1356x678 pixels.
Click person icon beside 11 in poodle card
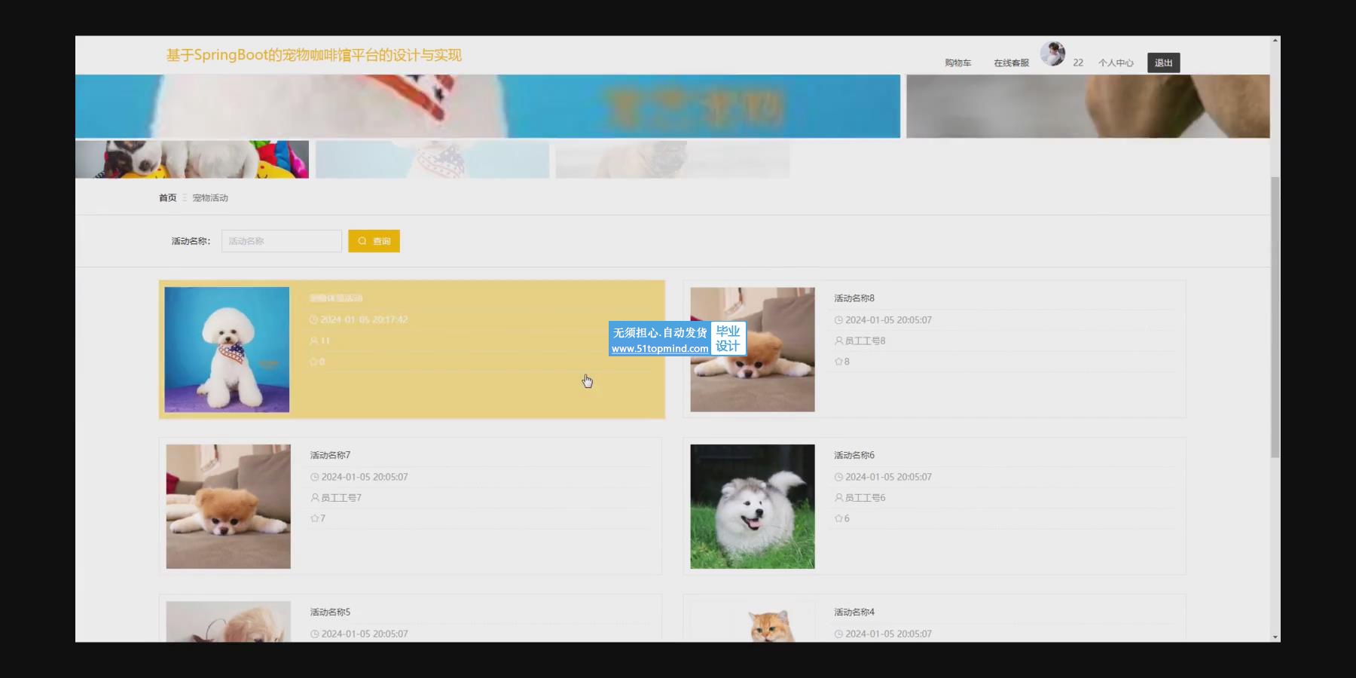[x=313, y=341]
